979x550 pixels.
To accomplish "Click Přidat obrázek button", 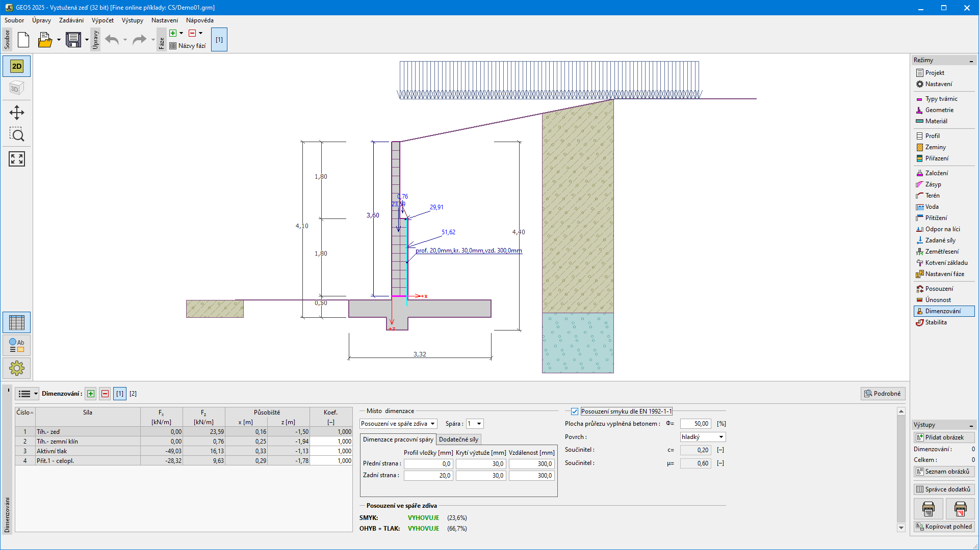I will coord(944,437).
